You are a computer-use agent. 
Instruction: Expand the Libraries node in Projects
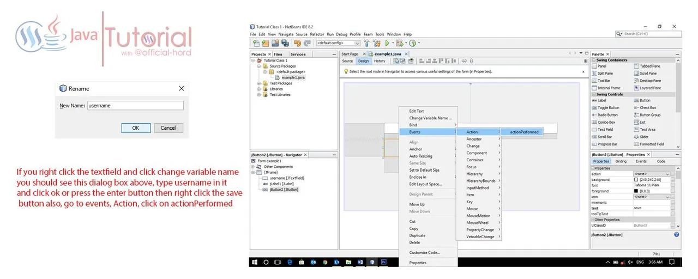(x=259, y=89)
